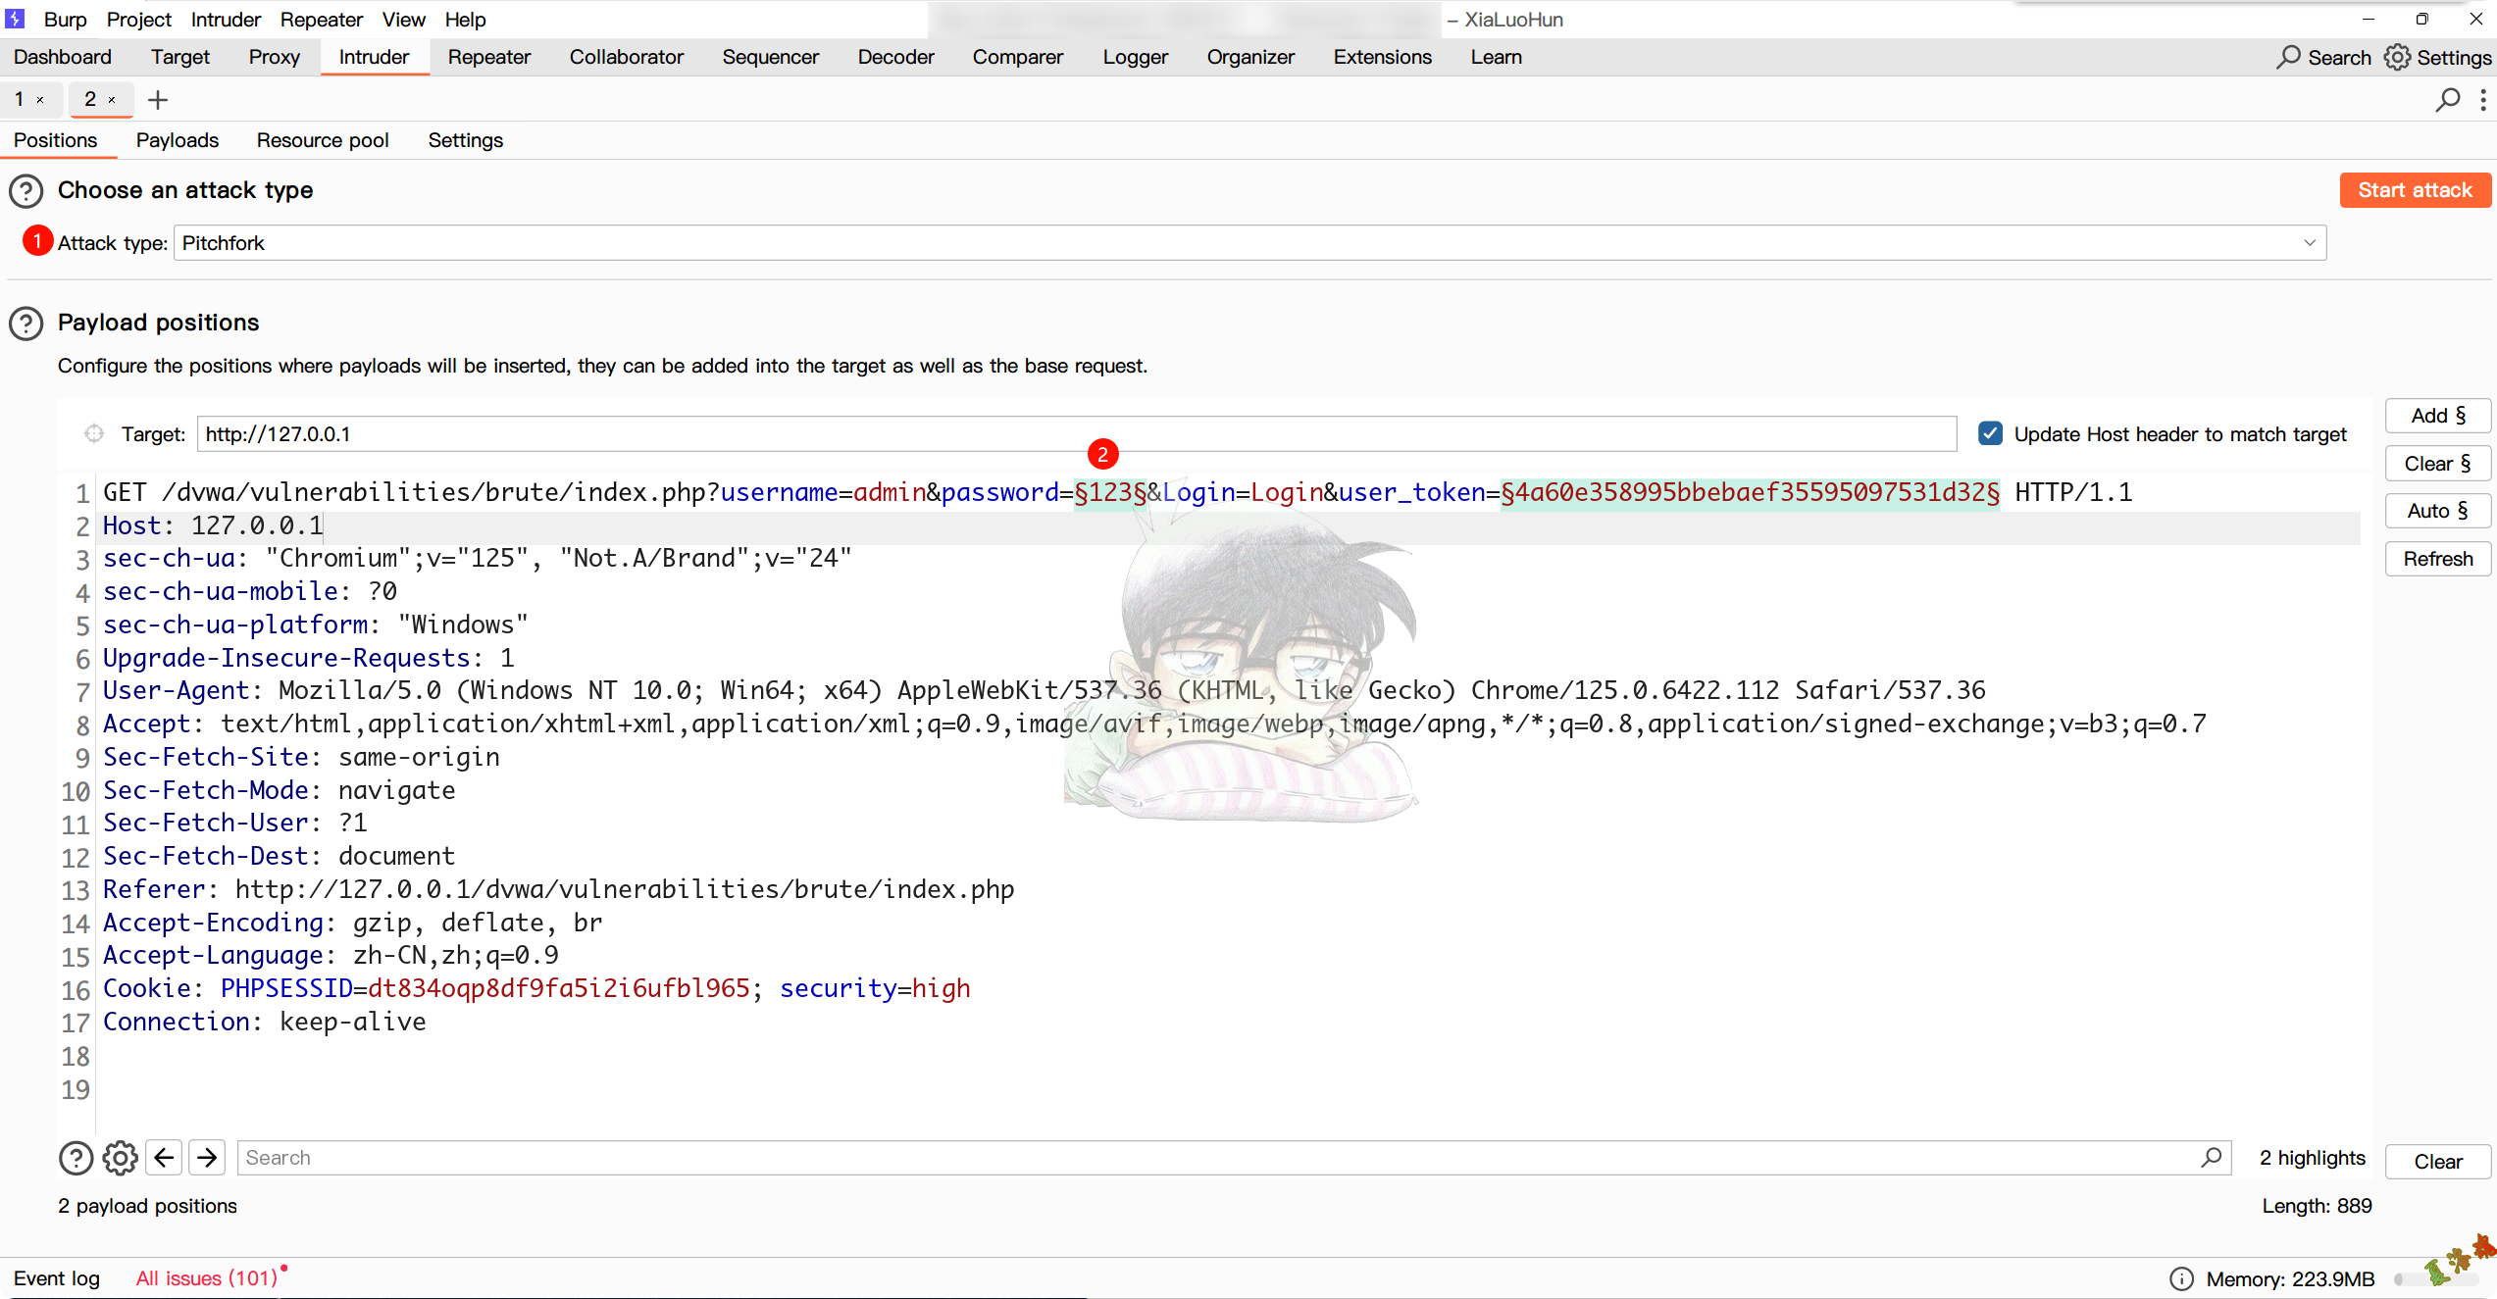Click the Clear § button
The width and height of the screenshot is (2497, 1299).
[2438, 464]
